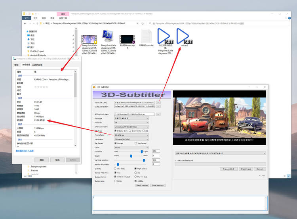
Task: Click the Depth slider handle
Action: pyautogui.click(x=131, y=156)
